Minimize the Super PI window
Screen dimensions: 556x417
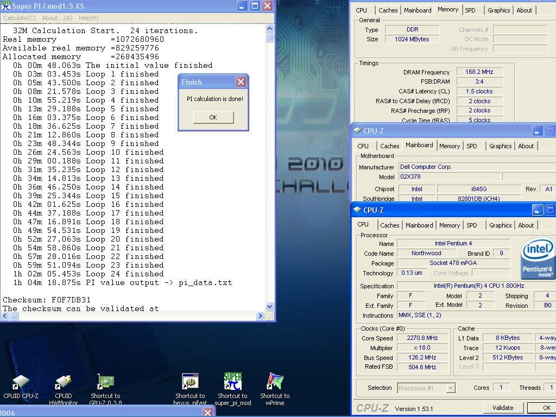pos(242,5)
